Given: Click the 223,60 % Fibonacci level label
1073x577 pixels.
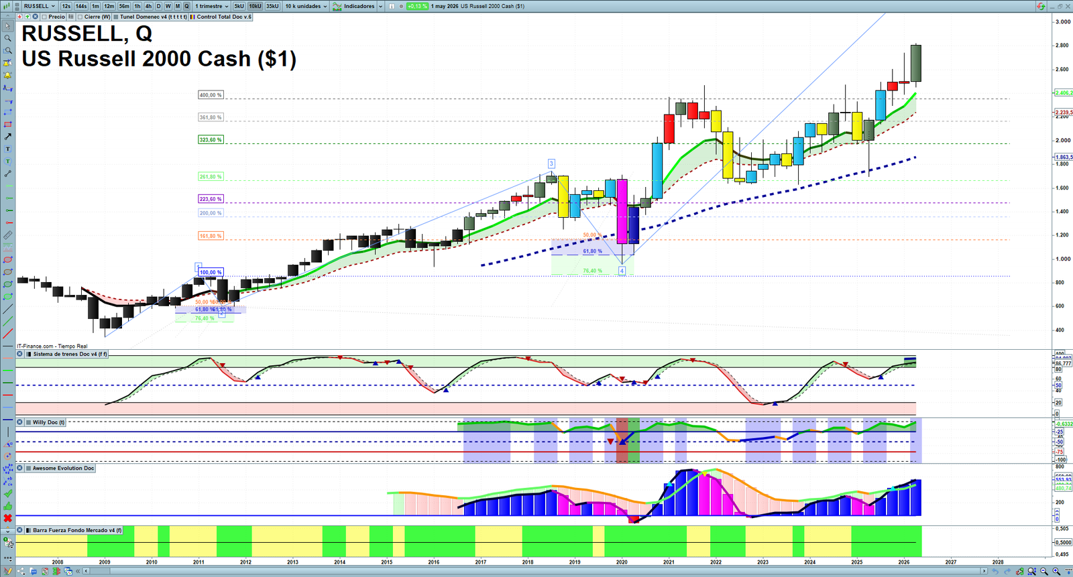Looking at the screenshot, I should [210, 199].
